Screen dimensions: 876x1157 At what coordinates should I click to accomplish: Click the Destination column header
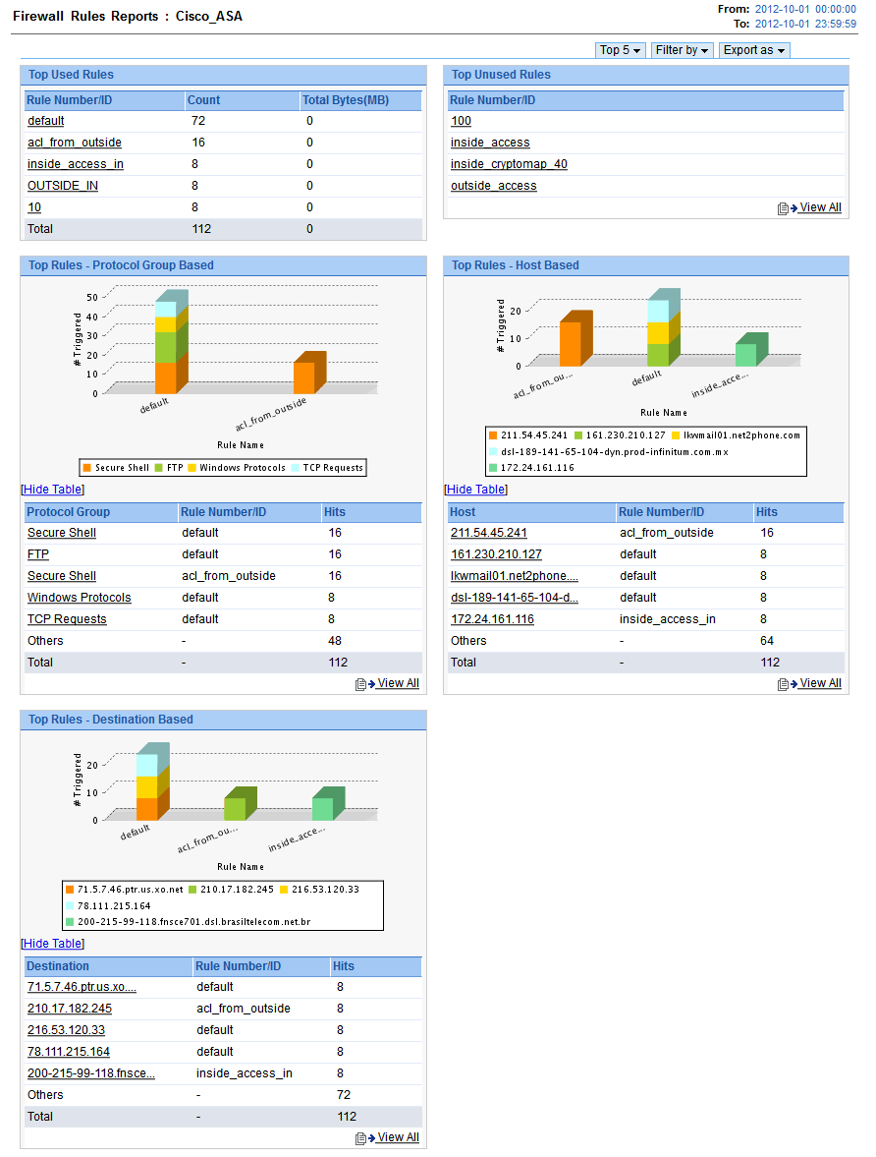point(108,966)
